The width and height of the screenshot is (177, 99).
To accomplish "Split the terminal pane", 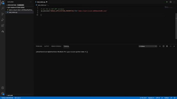I will [x=163, y=46].
